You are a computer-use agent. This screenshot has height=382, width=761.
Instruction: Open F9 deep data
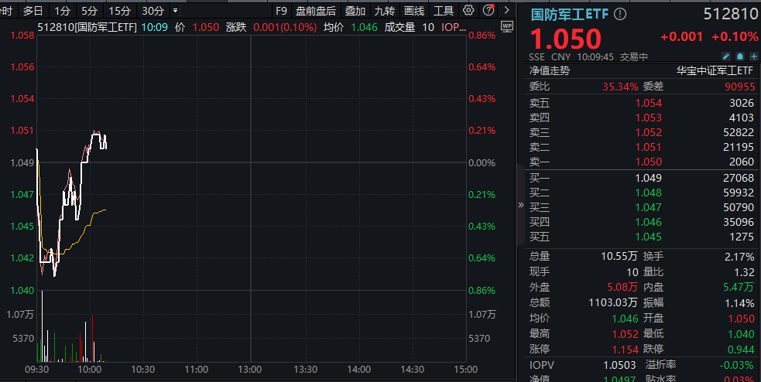[281, 11]
